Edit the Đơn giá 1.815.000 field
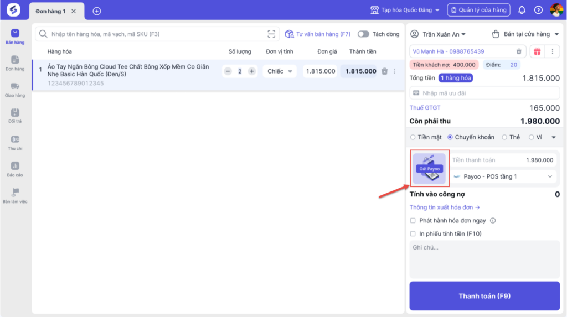567x317 pixels. [321, 71]
